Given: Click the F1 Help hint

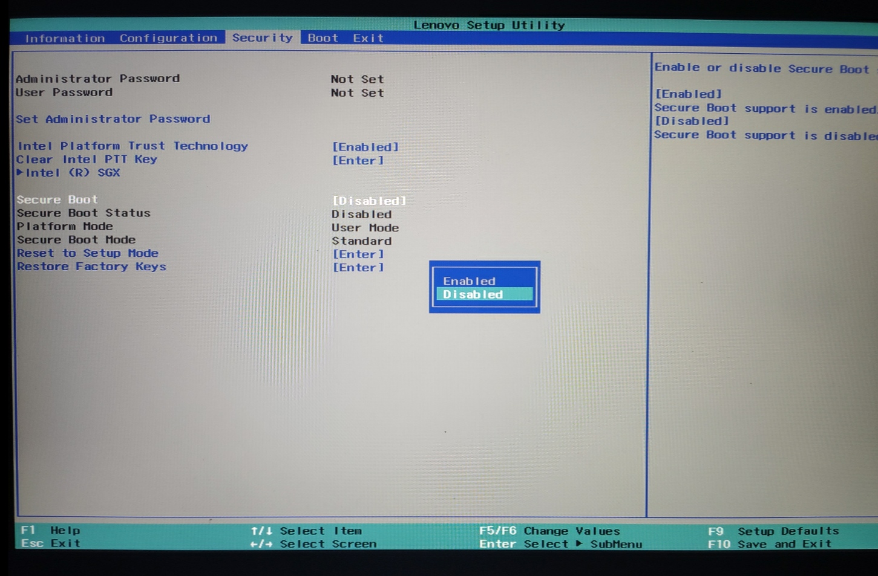Looking at the screenshot, I should 50,530.
